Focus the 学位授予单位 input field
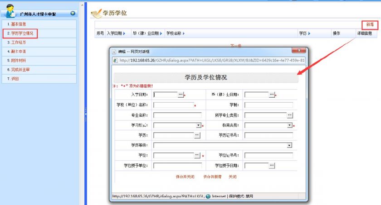Screen dimensions: 381x205 (x=177, y=166)
